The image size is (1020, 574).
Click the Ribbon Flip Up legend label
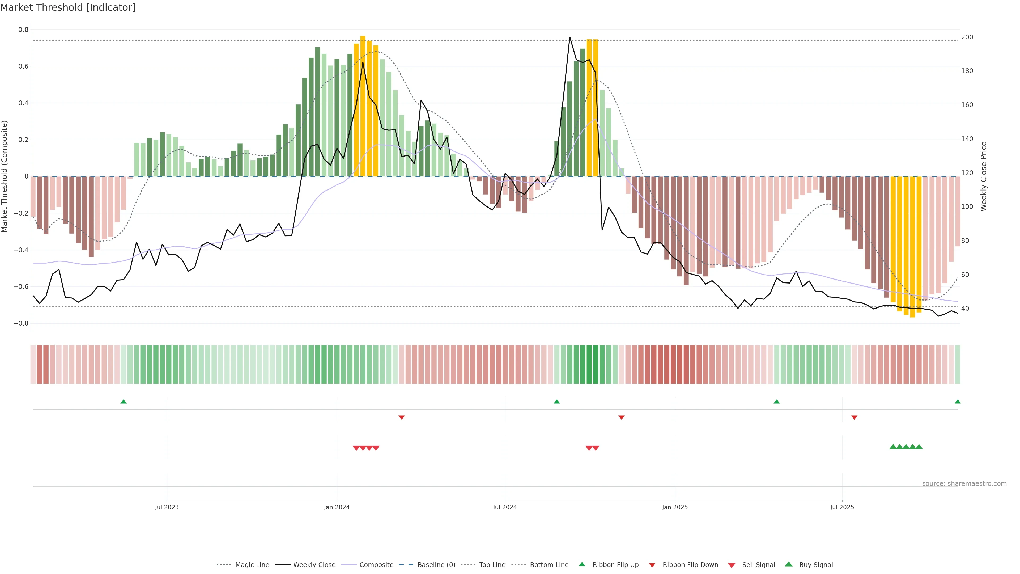click(615, 565)
